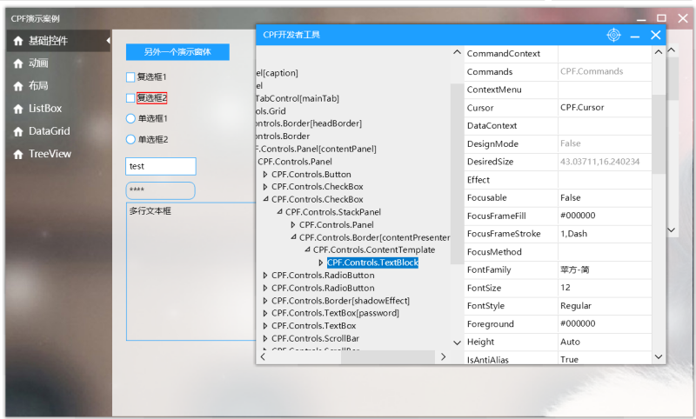The image size is (696, 419).
Task: Expand the TextBox[password] node
Action: (265, 313)
